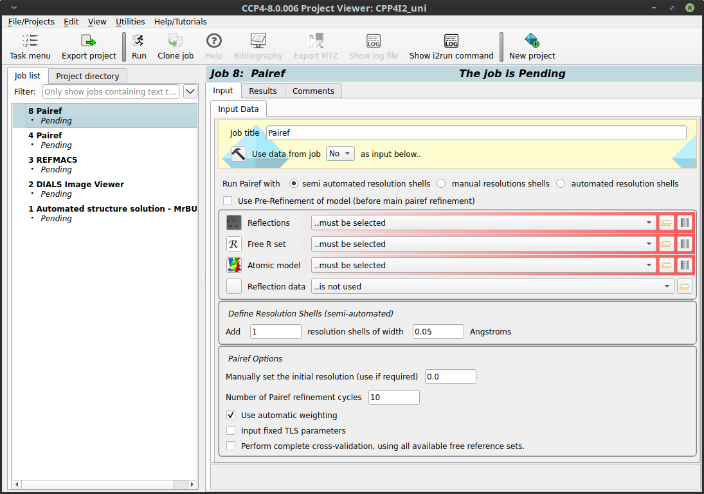This screenshot has height=494, width=704.
Task: Open the Free R set dropdown
Action: click(x=483, y=244)
